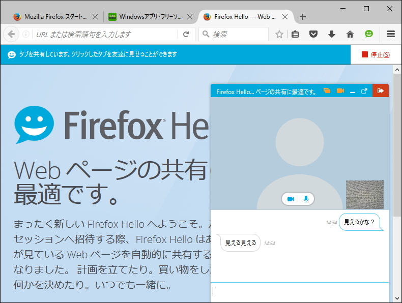
Task: Click the vertical scrollbar thumb
Action: coord(397,145)
